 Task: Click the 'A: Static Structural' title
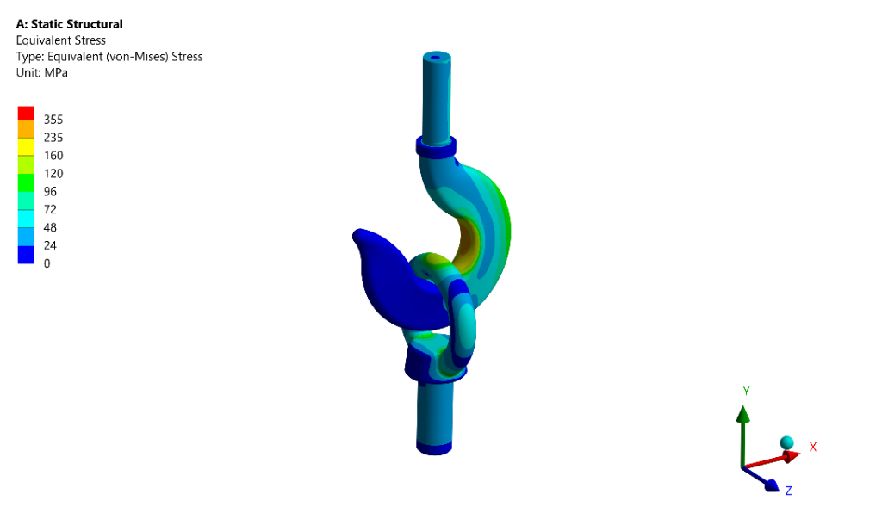pyautogui.click(x=69, y=24)
